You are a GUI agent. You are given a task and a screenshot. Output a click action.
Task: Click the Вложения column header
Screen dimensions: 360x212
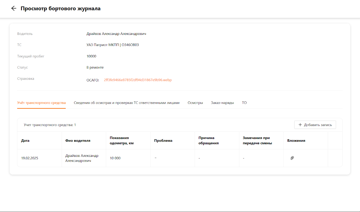tap(296, 141)
